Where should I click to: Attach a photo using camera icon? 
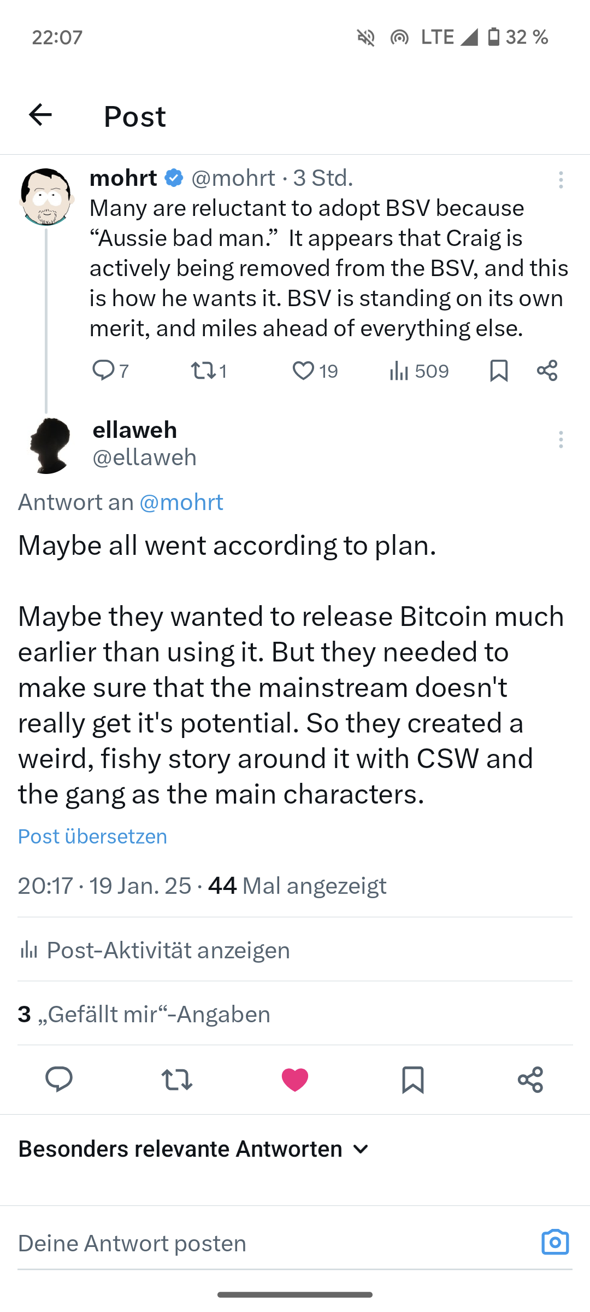coord(555,1243)
